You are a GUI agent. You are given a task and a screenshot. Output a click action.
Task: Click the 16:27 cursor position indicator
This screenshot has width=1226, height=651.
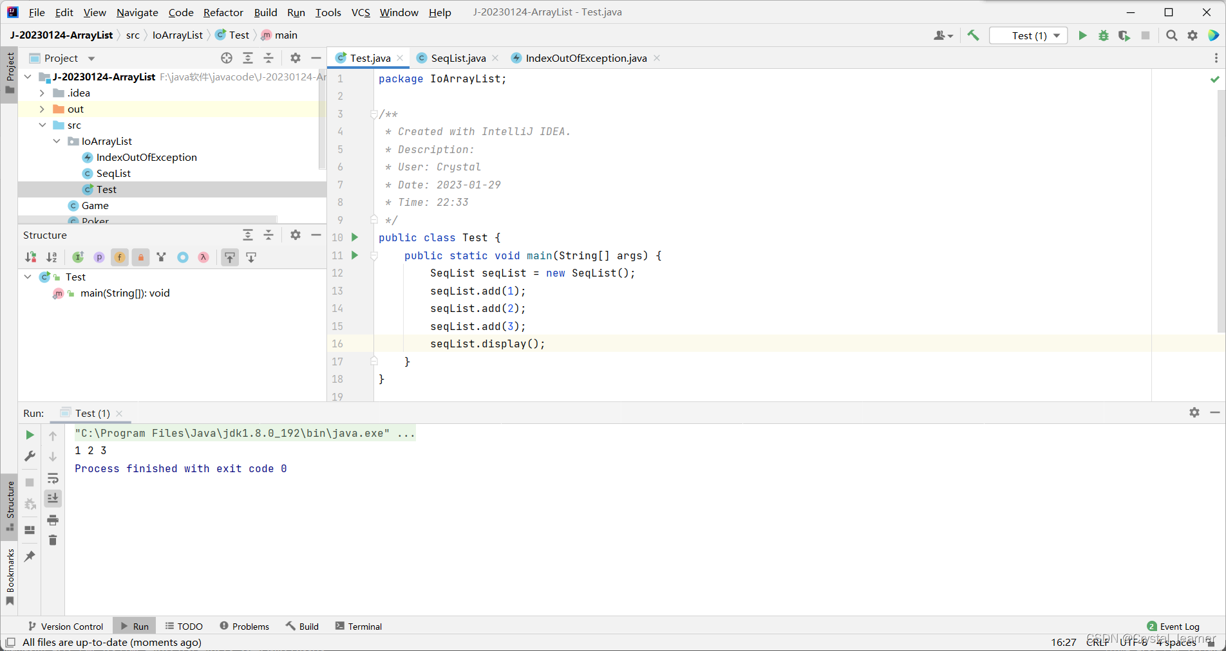point(1064,642)
